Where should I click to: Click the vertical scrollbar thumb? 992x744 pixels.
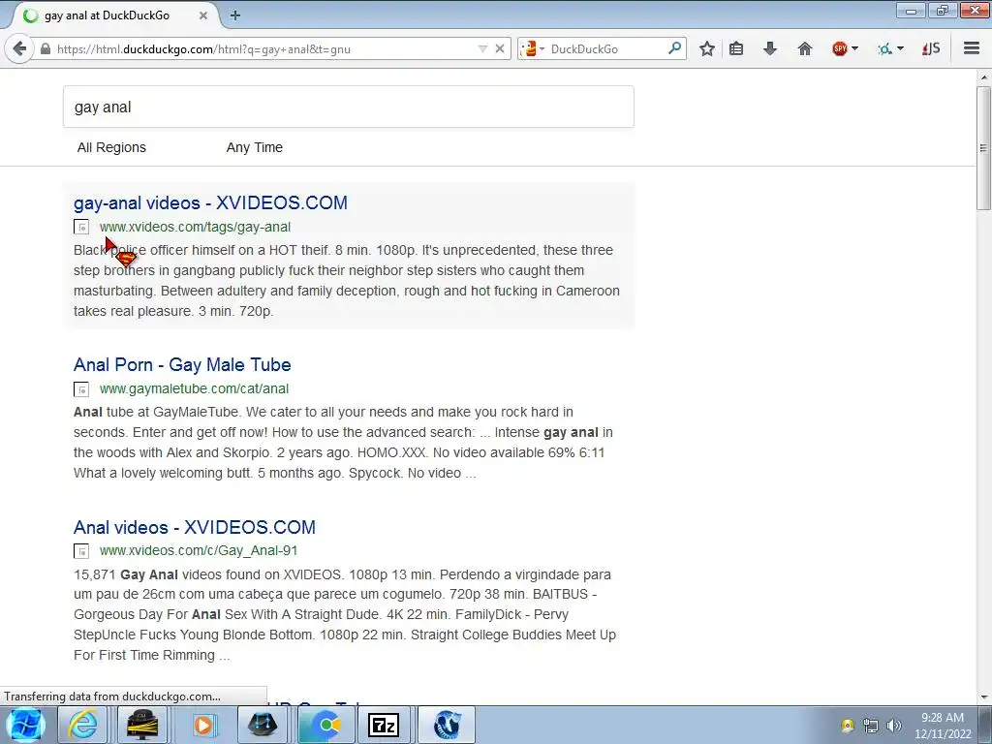[983, 148]
